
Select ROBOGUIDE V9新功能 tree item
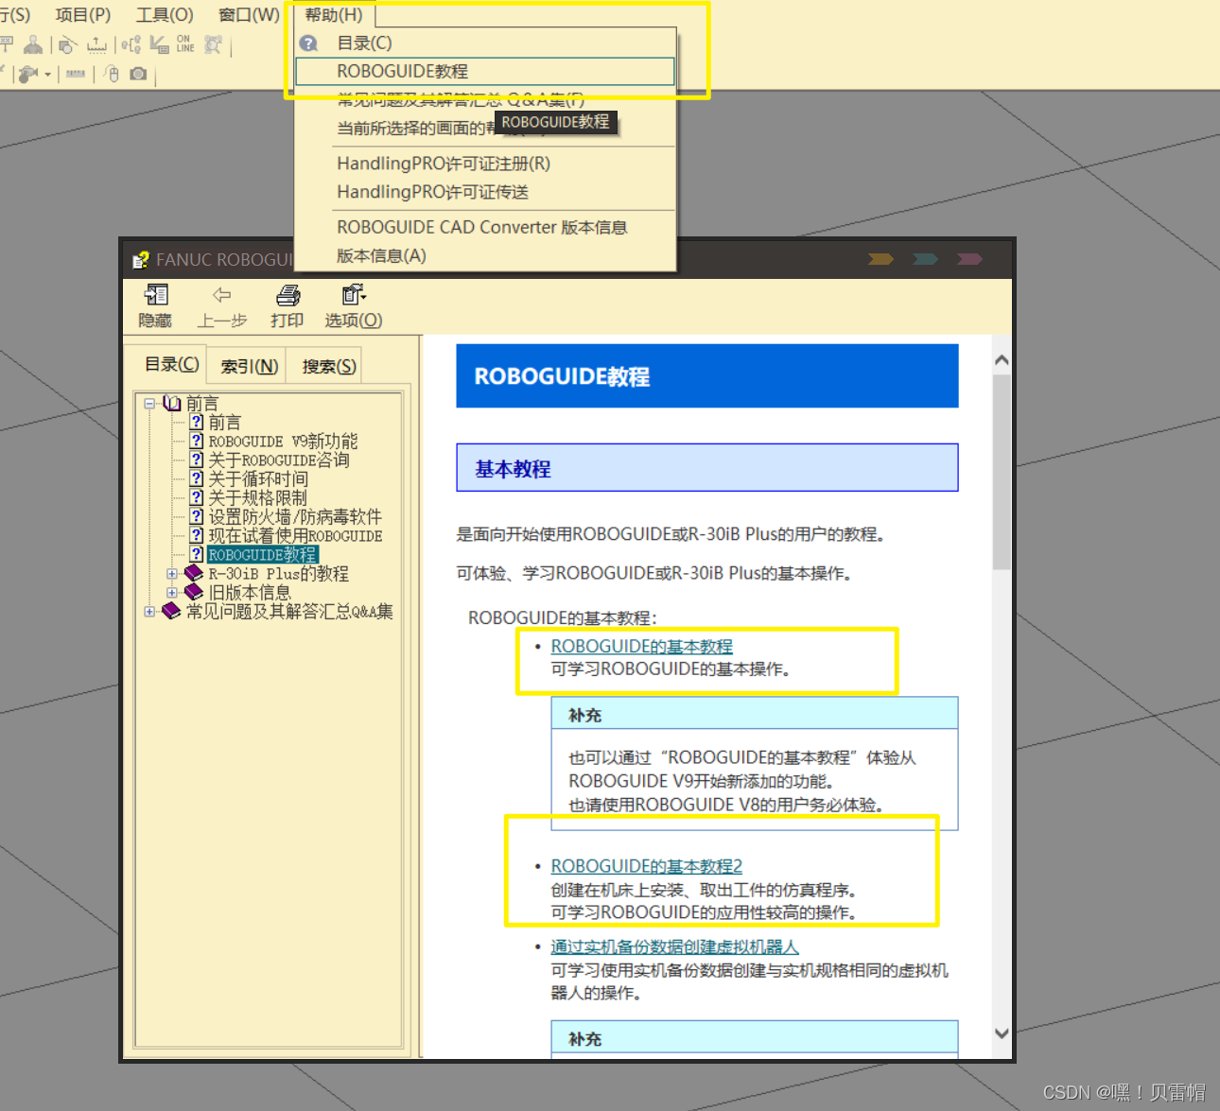[x=283, y=442]
